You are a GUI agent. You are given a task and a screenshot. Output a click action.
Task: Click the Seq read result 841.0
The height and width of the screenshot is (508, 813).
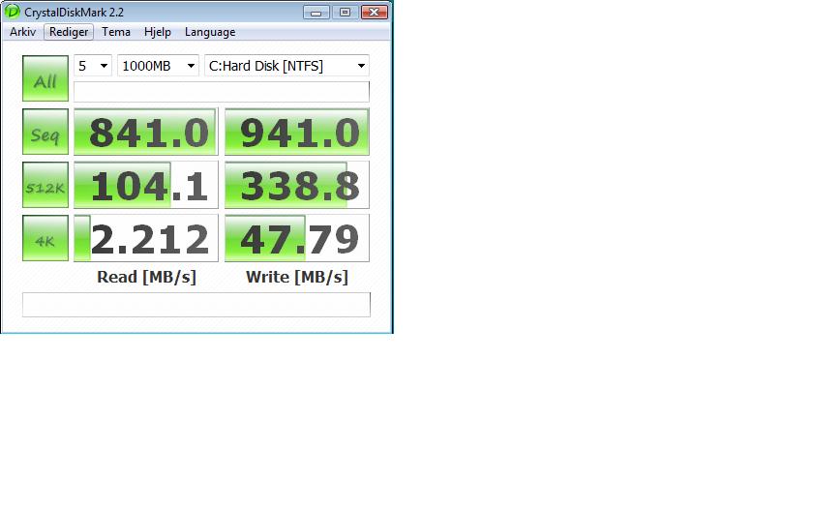(x=146, y=132)
